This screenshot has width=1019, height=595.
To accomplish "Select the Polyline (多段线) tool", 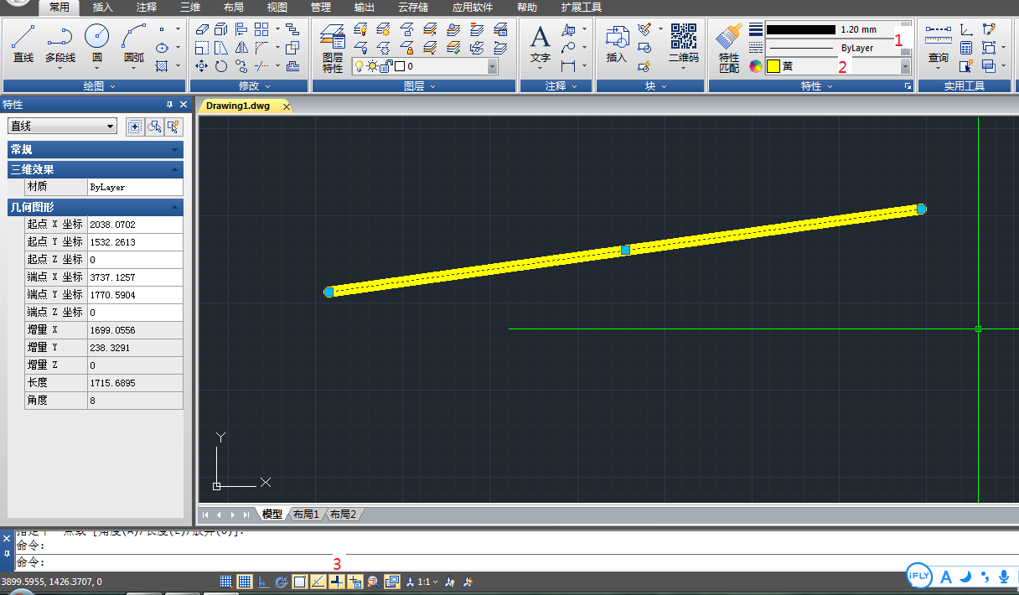I will coord(60,46).
